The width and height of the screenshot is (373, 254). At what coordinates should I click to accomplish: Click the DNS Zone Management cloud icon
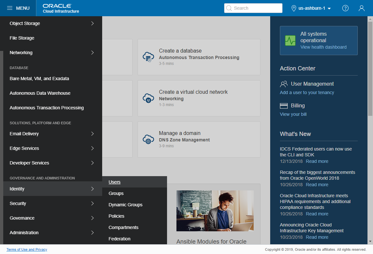tap(148, 139)
